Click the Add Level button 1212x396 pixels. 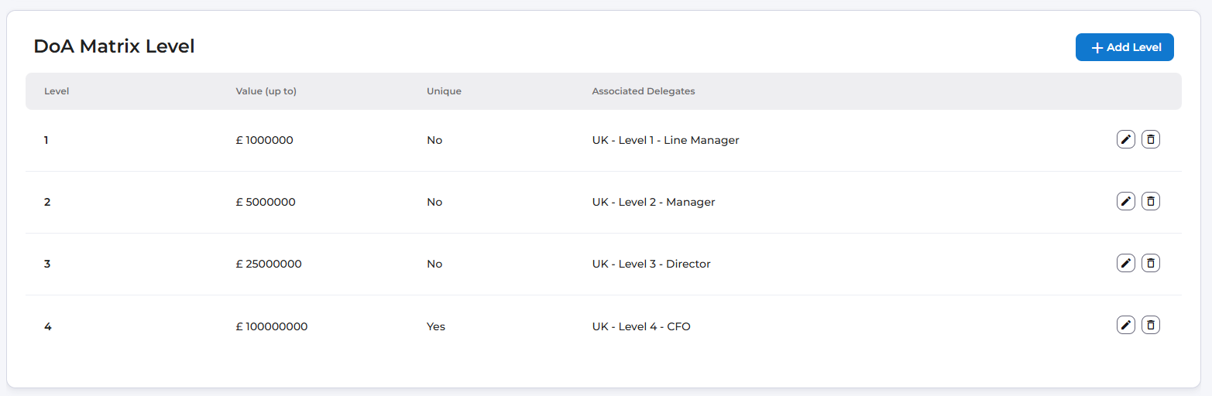point(1124,47)
